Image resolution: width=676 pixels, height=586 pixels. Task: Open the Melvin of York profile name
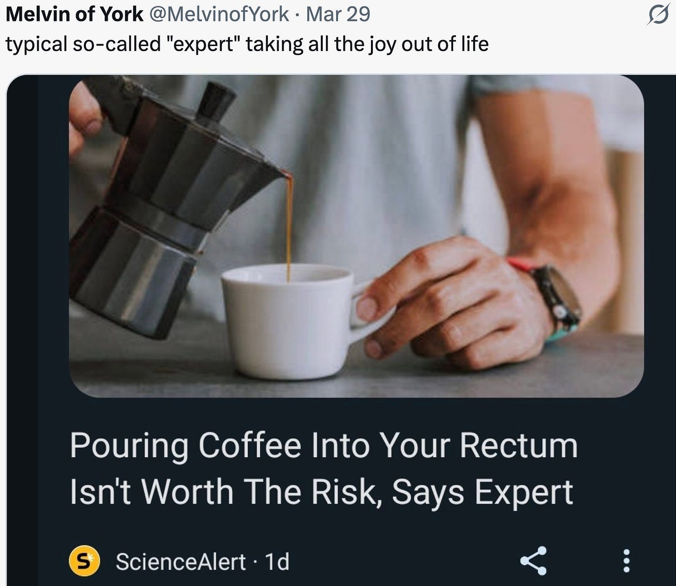click(74, 15)
